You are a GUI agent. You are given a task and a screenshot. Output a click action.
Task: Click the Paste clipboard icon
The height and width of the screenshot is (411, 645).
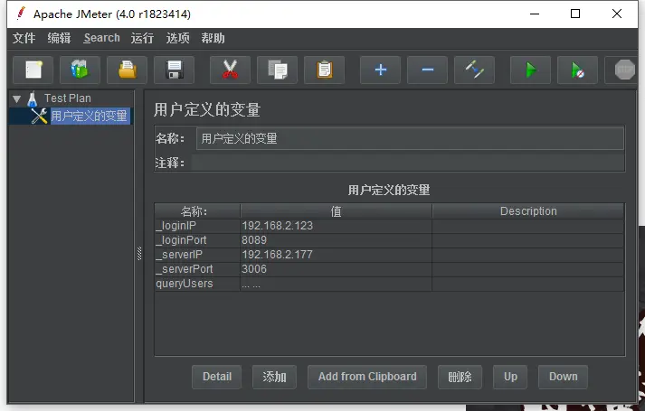click(324, 70)
